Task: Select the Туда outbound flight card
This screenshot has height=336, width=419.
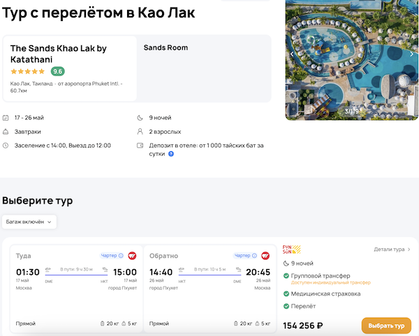Action: 72,289
